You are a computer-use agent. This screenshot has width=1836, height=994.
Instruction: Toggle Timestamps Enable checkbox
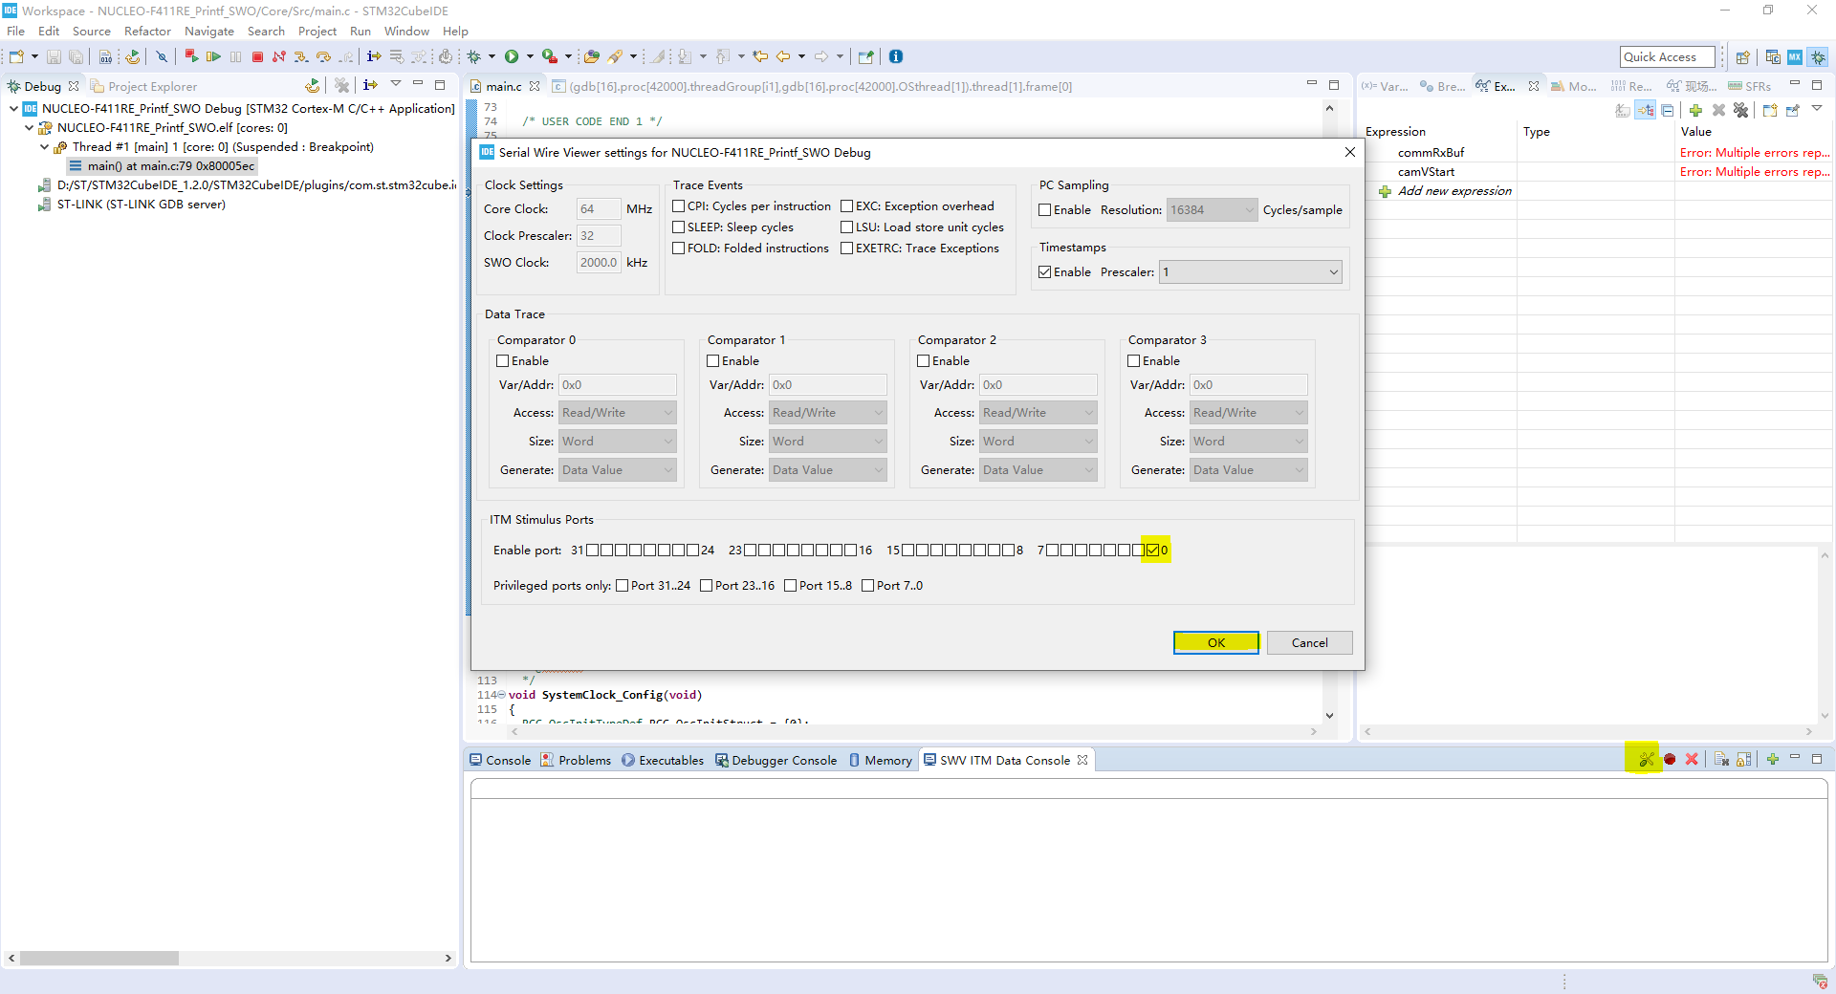click(1045, 272)
